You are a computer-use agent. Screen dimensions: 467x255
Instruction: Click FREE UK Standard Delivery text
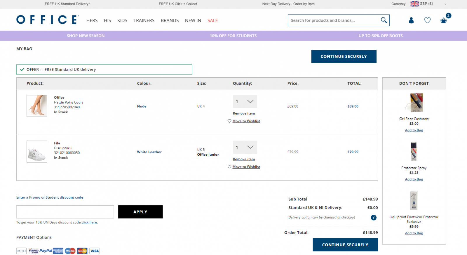pos(67,4)
